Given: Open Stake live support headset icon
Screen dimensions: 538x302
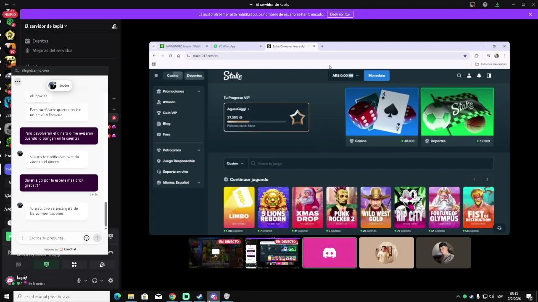Looking at the screenshot, I should 499,228.
